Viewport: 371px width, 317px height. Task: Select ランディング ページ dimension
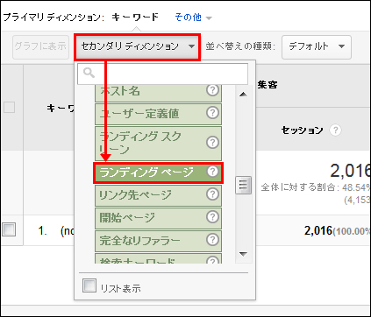[158, 173]
